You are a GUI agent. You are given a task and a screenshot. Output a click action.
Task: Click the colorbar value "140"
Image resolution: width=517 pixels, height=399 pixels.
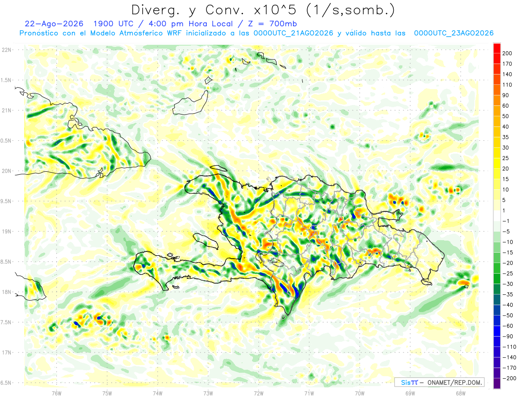[x=508, y=74]
